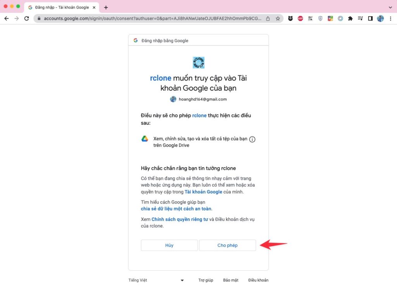Open the Trợ giúp footer link
The width and height of the screenshot is (397, 290).
click(205, 280)
